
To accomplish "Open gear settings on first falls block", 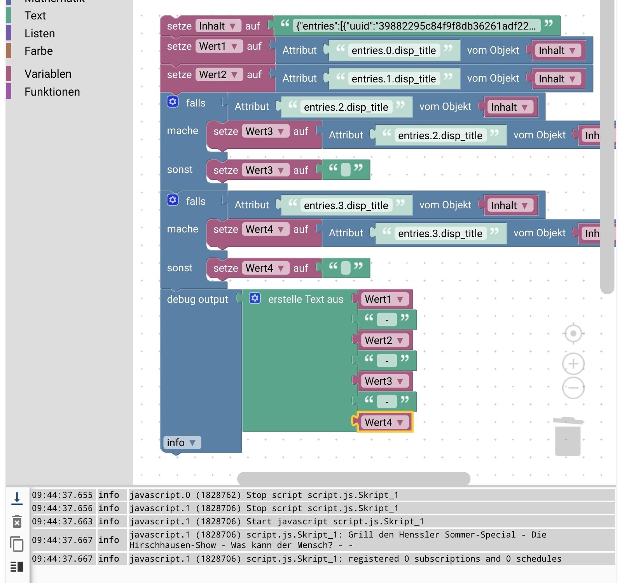I will 173,102.
